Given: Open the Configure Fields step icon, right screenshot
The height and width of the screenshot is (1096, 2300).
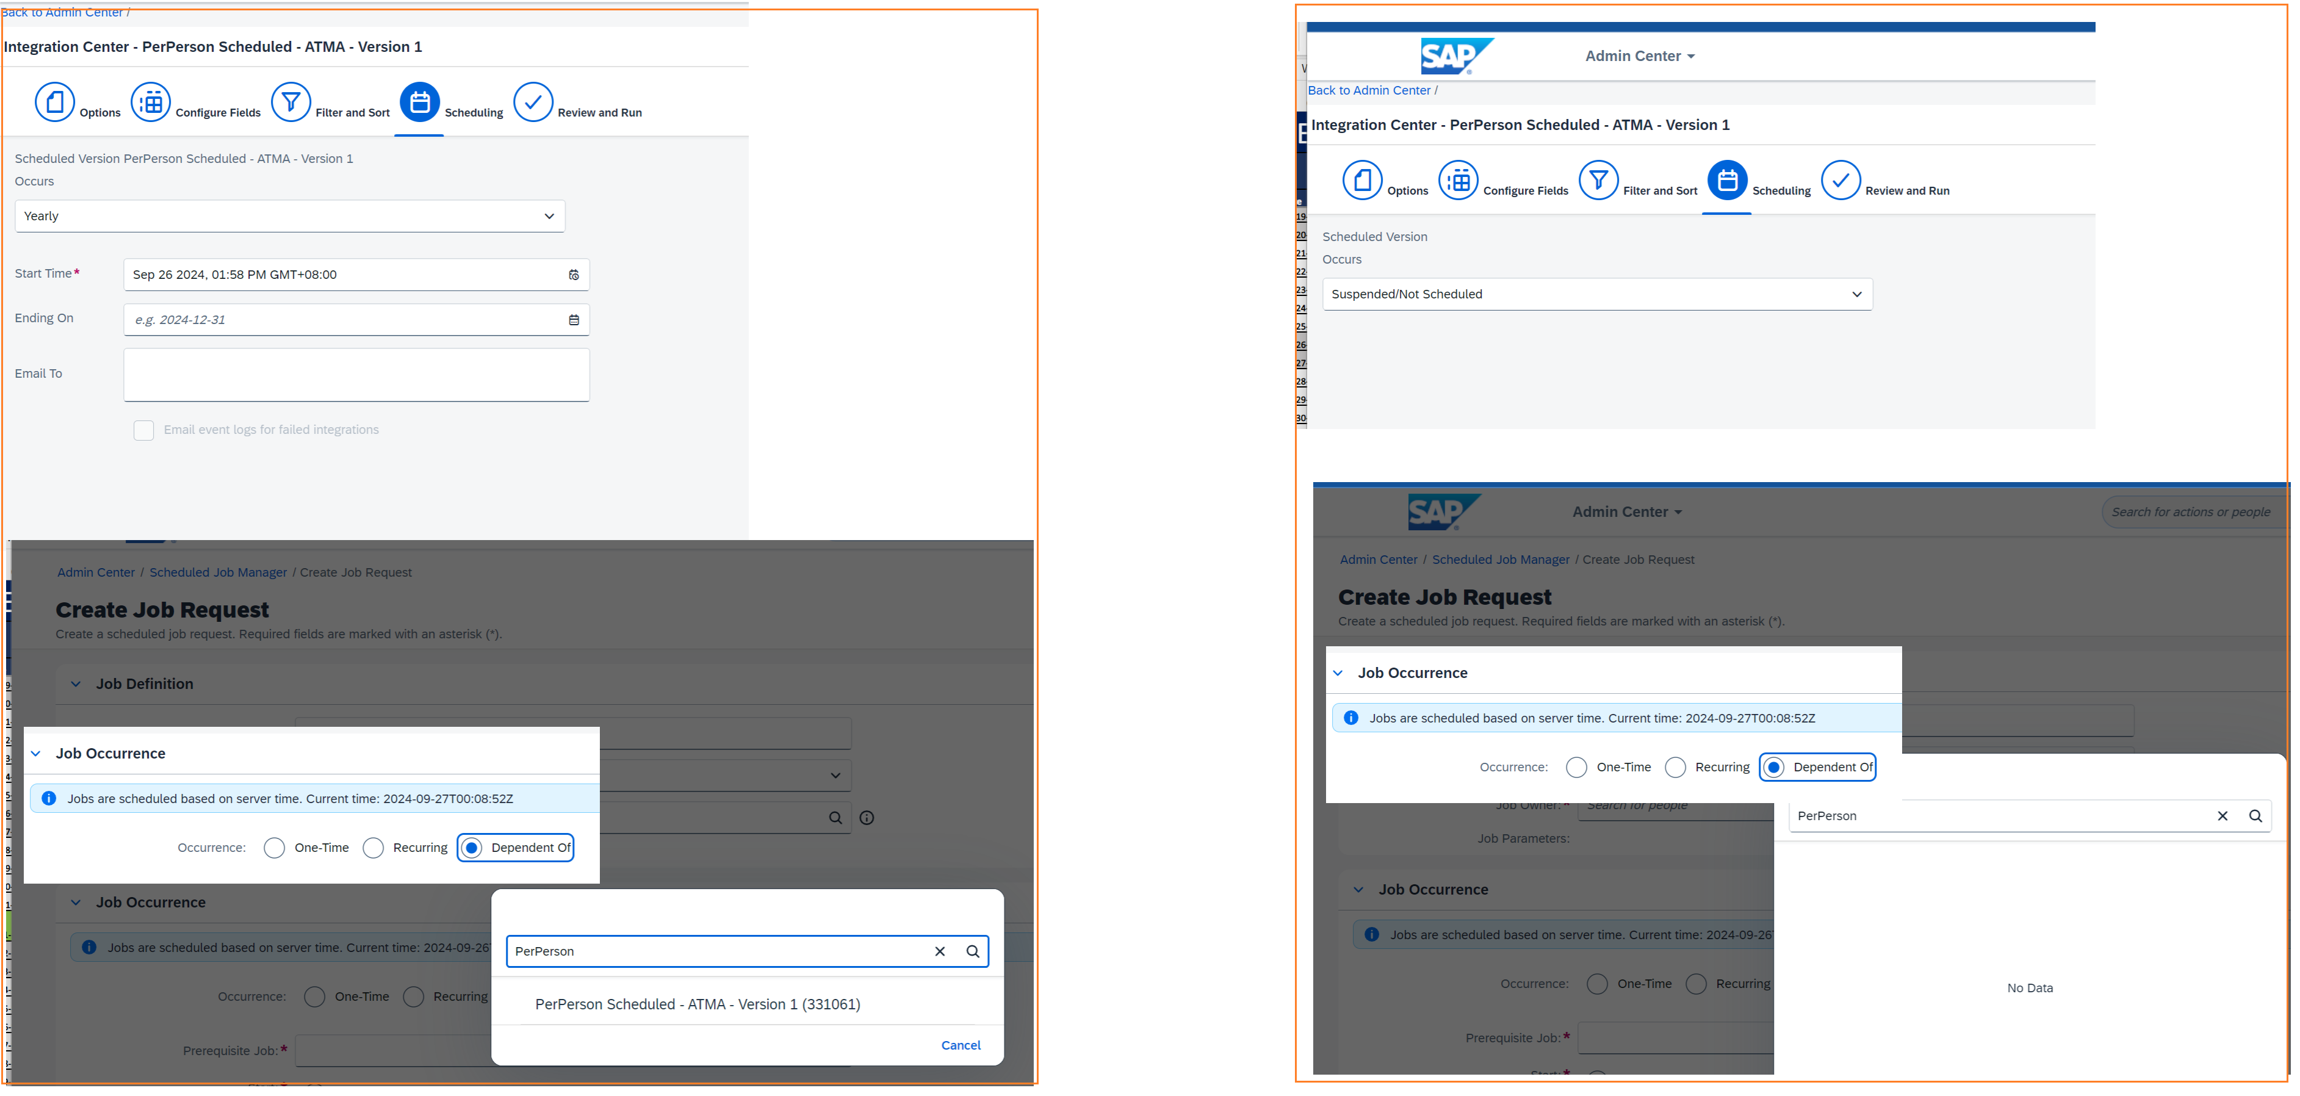Looking at the screenshot, I should pos(1459,180).
